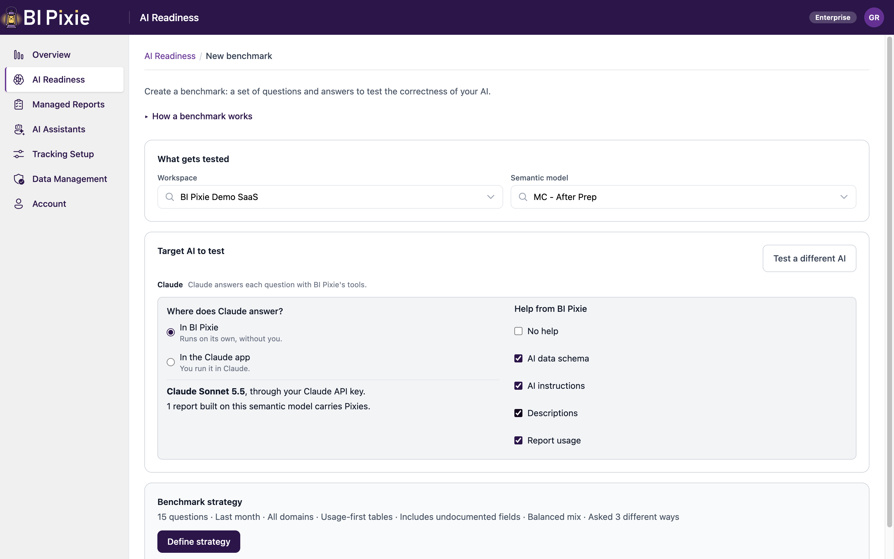Click the Enterprise plan badge
This screenshot has height=559, width=894.
click(832, 17)
